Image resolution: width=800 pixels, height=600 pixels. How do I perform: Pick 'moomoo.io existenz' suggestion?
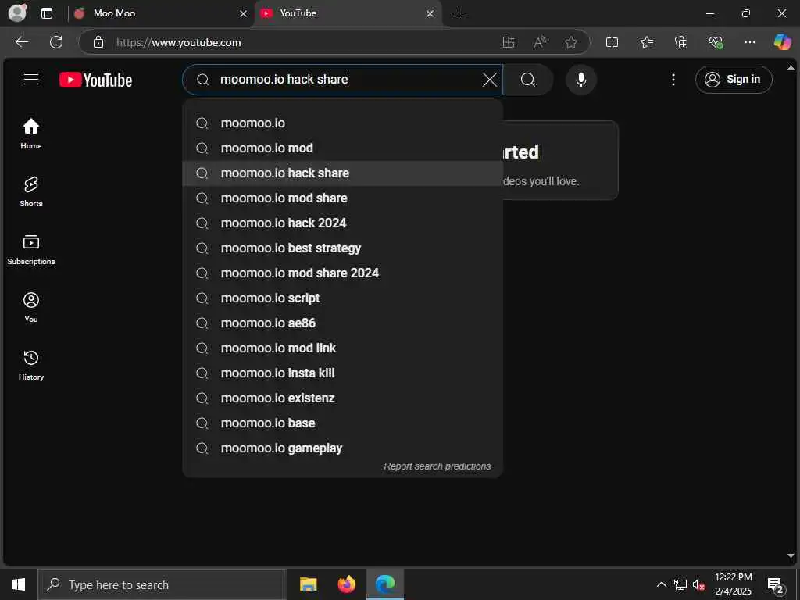342,398
